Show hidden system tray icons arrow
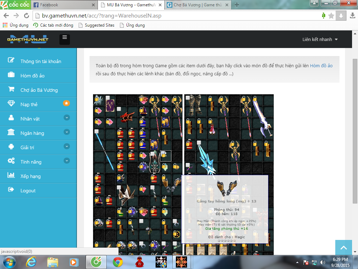 pyautogui.click(x=297, y=262)
